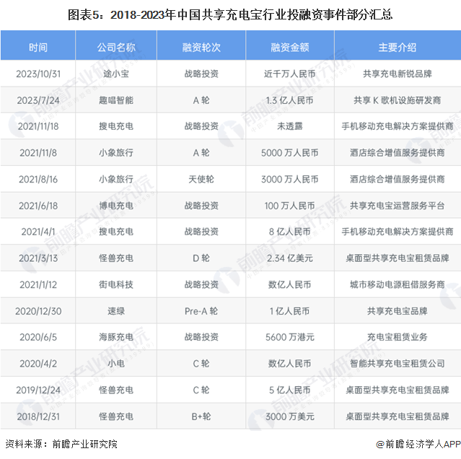461x459 pixels.
Task: Select the round cell 'Pre-A 轮'
Action: pos(201,311)
